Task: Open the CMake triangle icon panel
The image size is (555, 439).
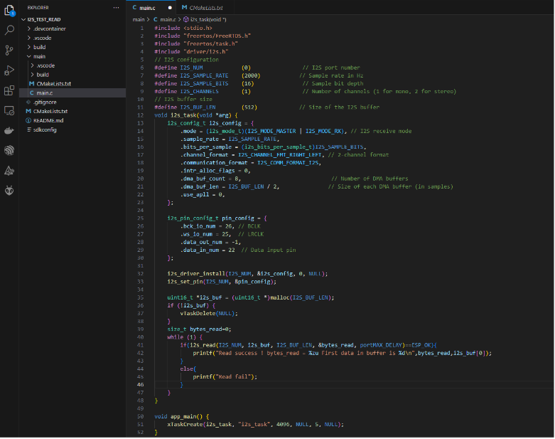Action: click(x=9, y=171)
